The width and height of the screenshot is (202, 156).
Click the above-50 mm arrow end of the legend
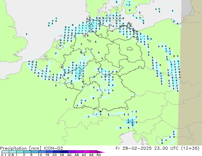[101, 152]
